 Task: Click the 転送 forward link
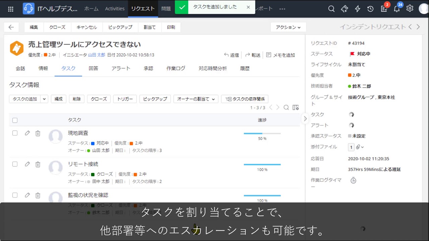click(x=253, y=55)
